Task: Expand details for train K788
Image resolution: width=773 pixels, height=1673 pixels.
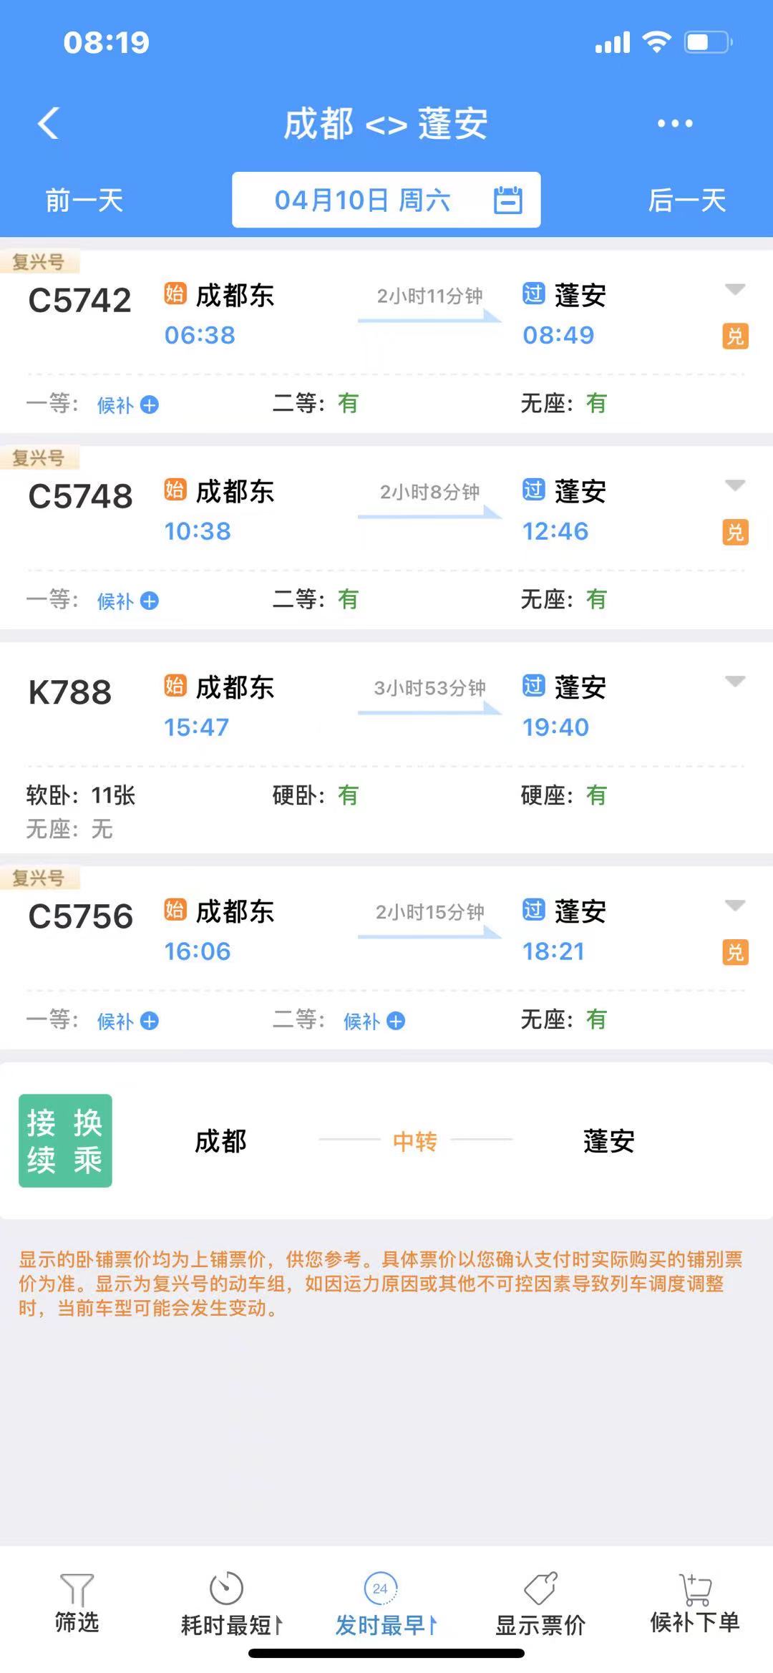Action: tap(735, 682)
